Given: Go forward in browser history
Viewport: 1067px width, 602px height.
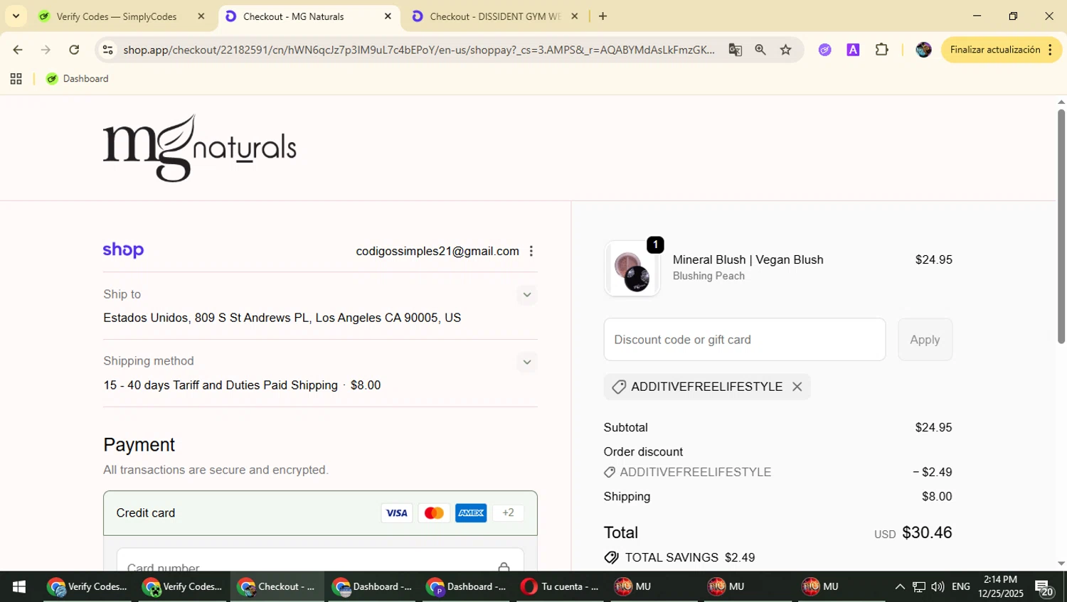Looking at the screenshot, I should pos(46,50).
